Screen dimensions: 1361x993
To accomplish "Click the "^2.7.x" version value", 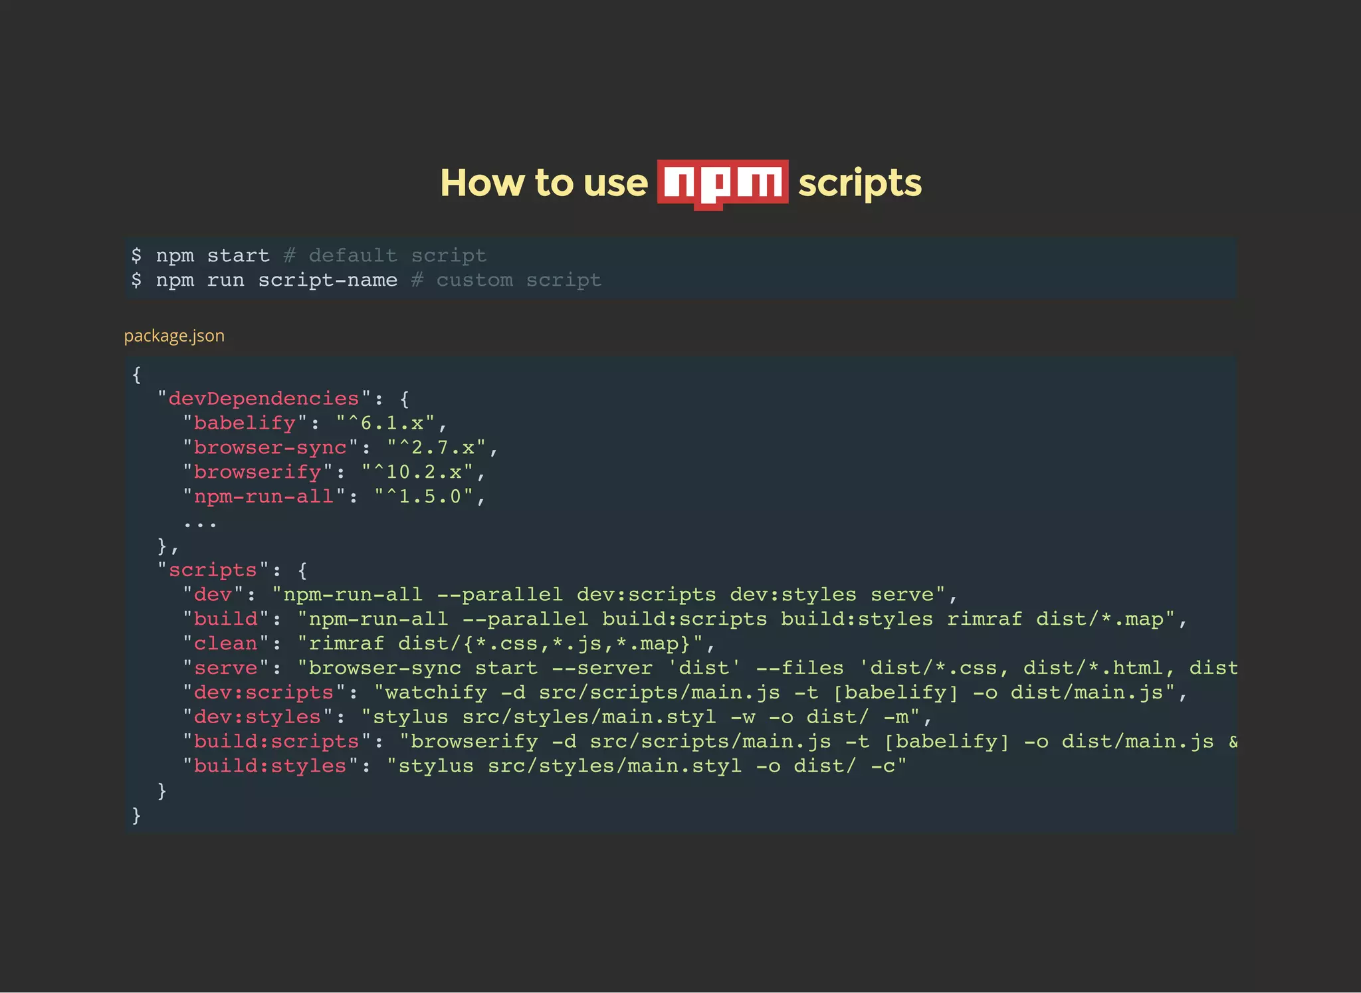I will (x=436, y=447).
